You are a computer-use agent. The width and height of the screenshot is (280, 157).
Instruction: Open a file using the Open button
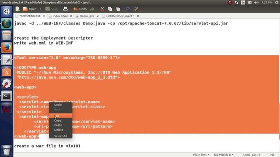pos(30,9)
